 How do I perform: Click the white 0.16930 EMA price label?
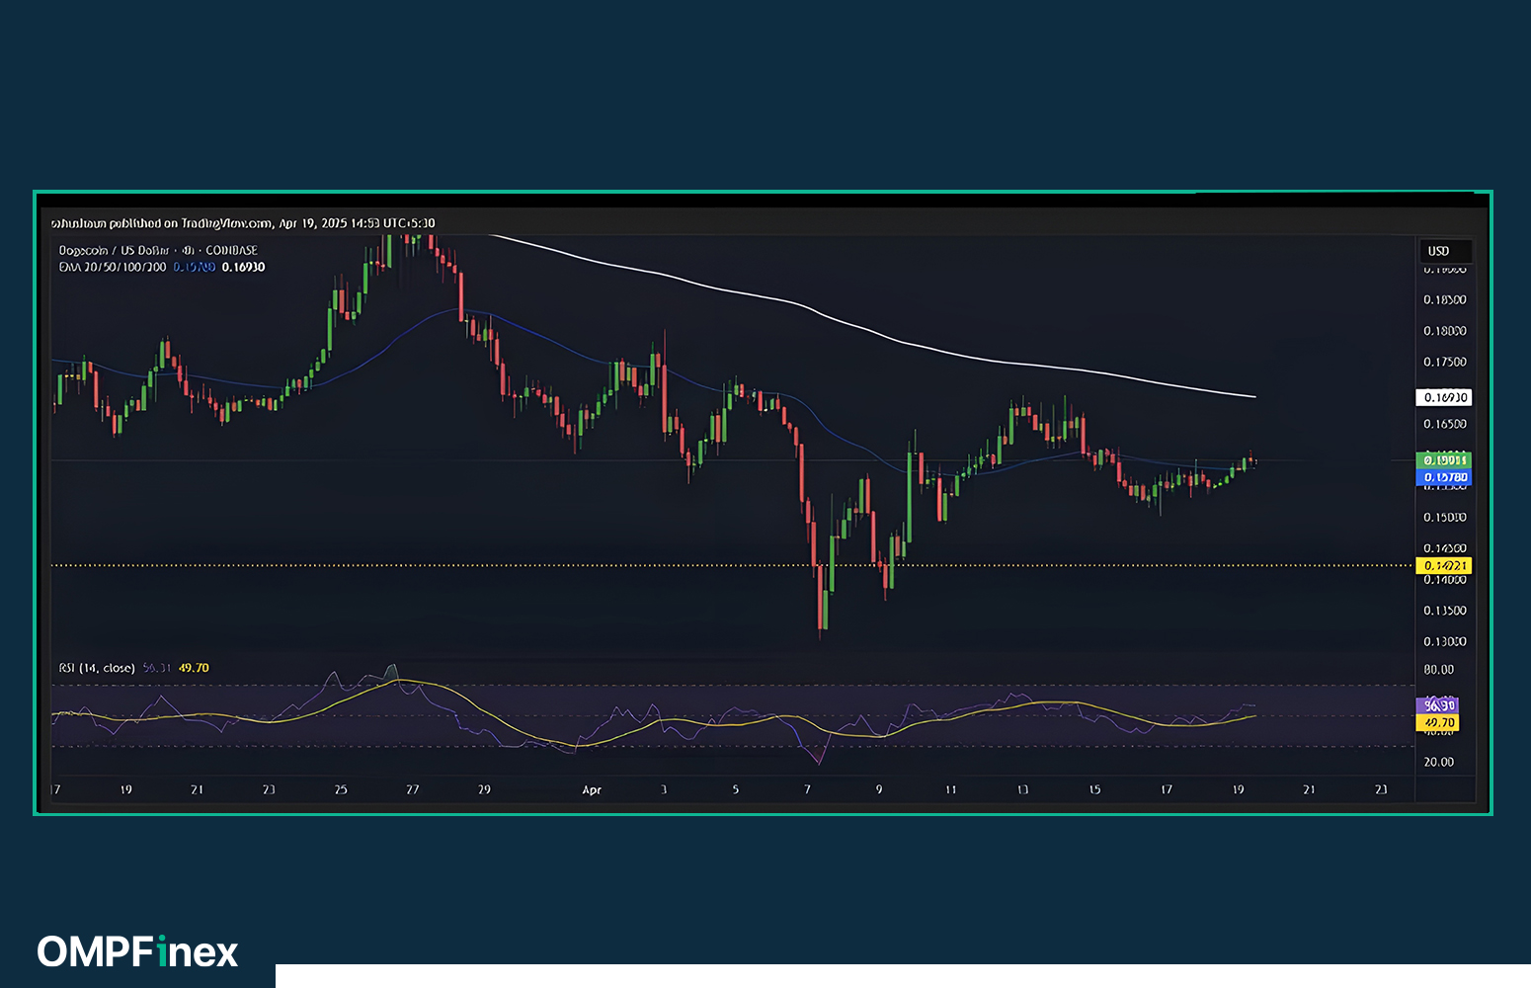tap(1443, 397)
